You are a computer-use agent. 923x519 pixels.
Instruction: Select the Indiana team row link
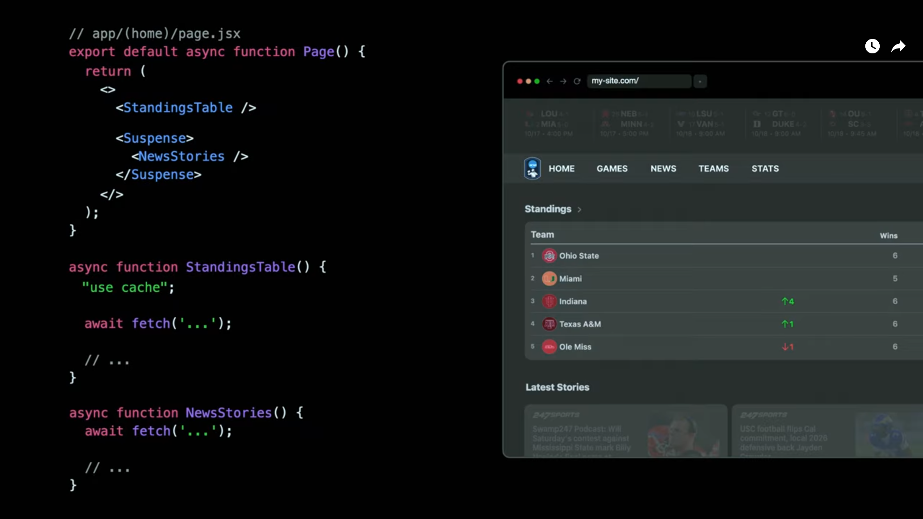[x=573, y=301]
